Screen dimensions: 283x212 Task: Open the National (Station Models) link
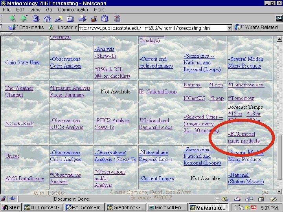[x=246, y=178]
